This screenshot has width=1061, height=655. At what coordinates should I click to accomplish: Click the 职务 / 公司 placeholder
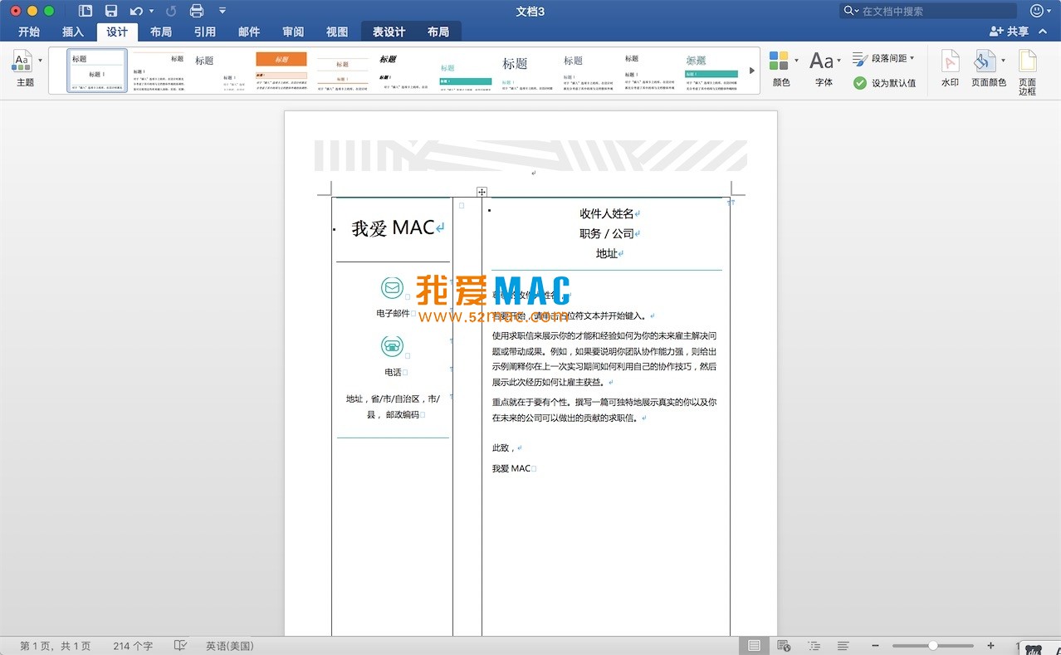[x=606, y=234]
